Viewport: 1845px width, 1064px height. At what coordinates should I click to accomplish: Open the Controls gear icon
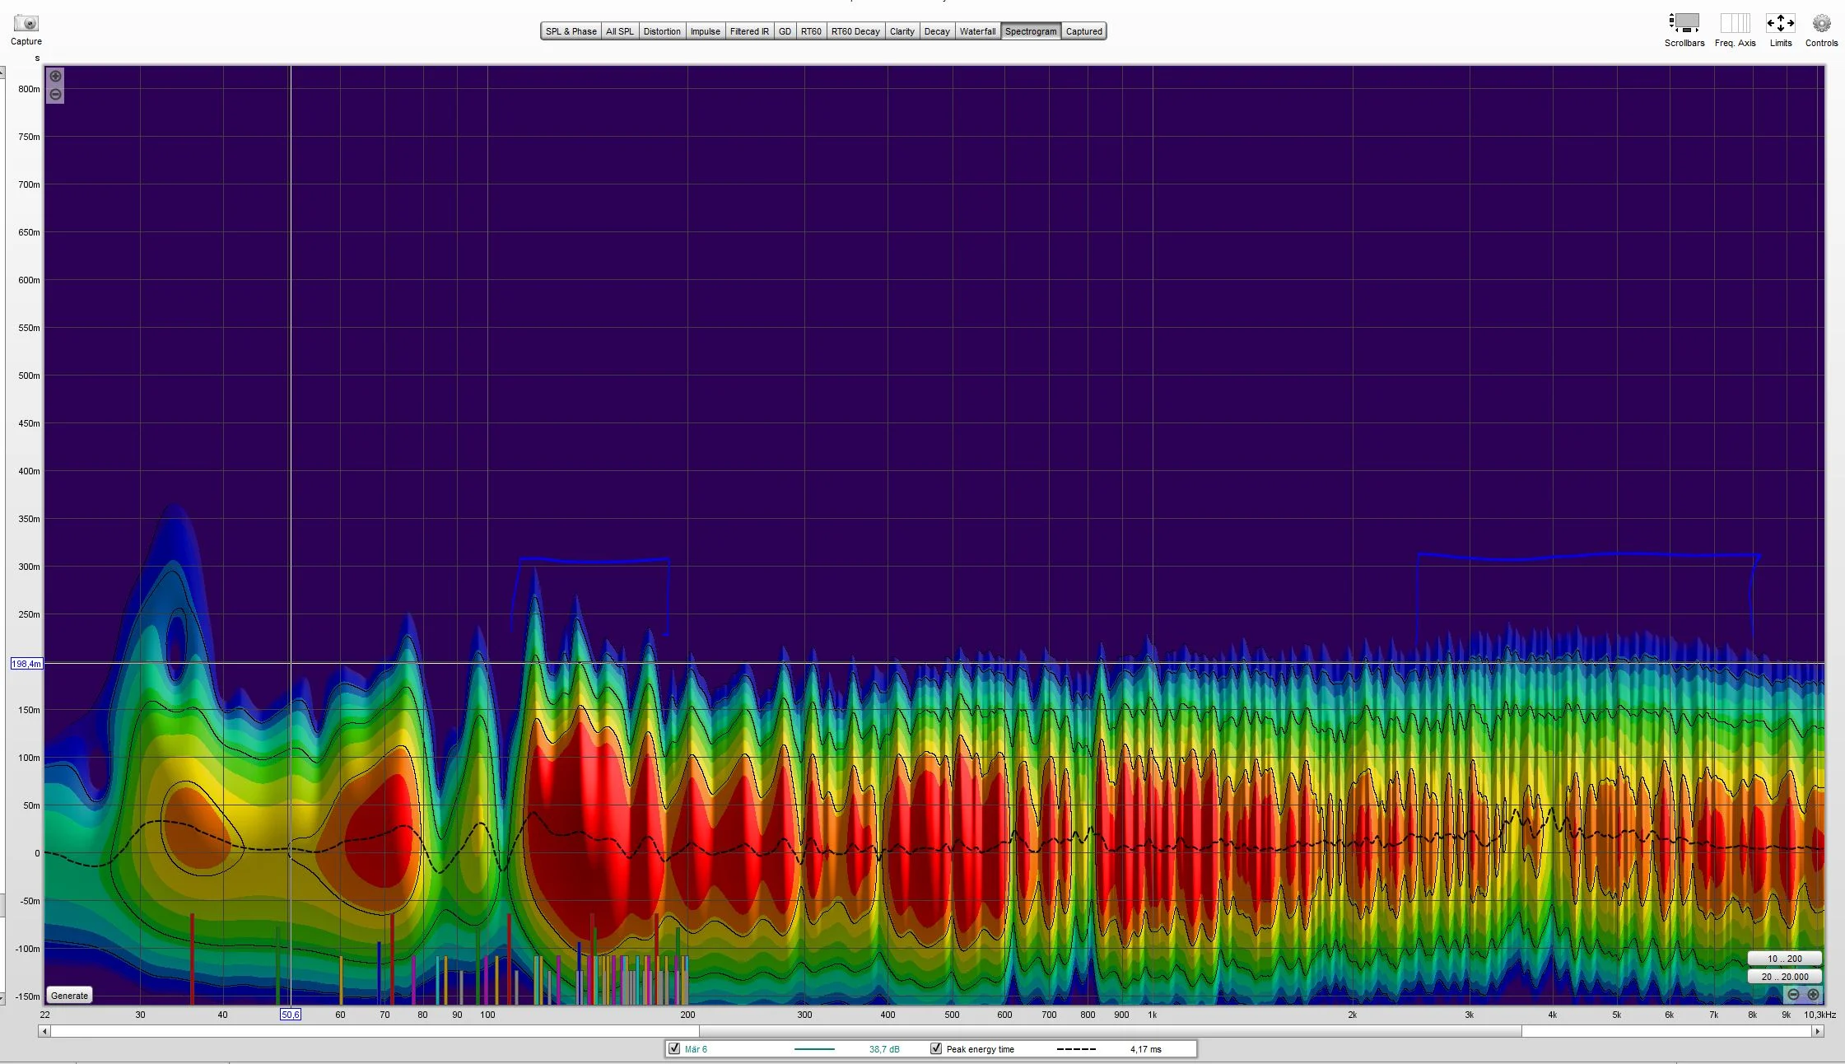(1821, 23)
